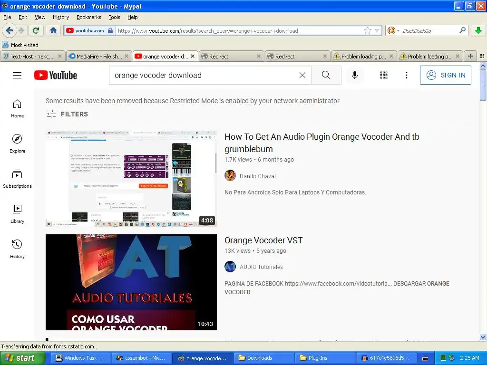Viewport: 487px width, 365px height.
Task: Click into the YouTube search field
Action: point(204,75)
